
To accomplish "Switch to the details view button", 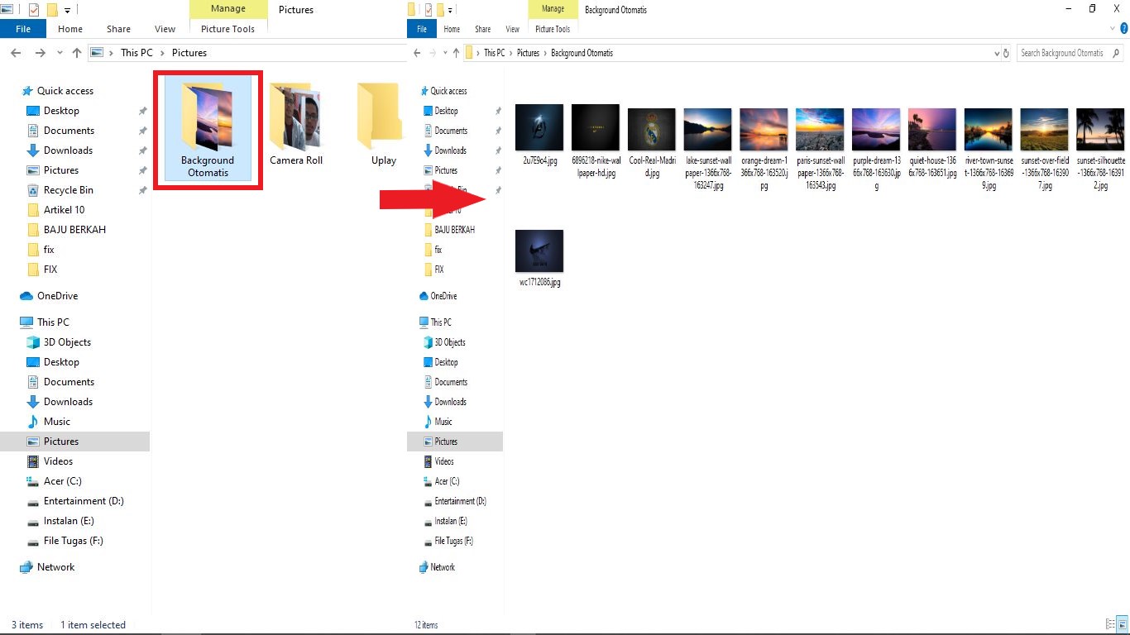I will tap(1110, 624).
